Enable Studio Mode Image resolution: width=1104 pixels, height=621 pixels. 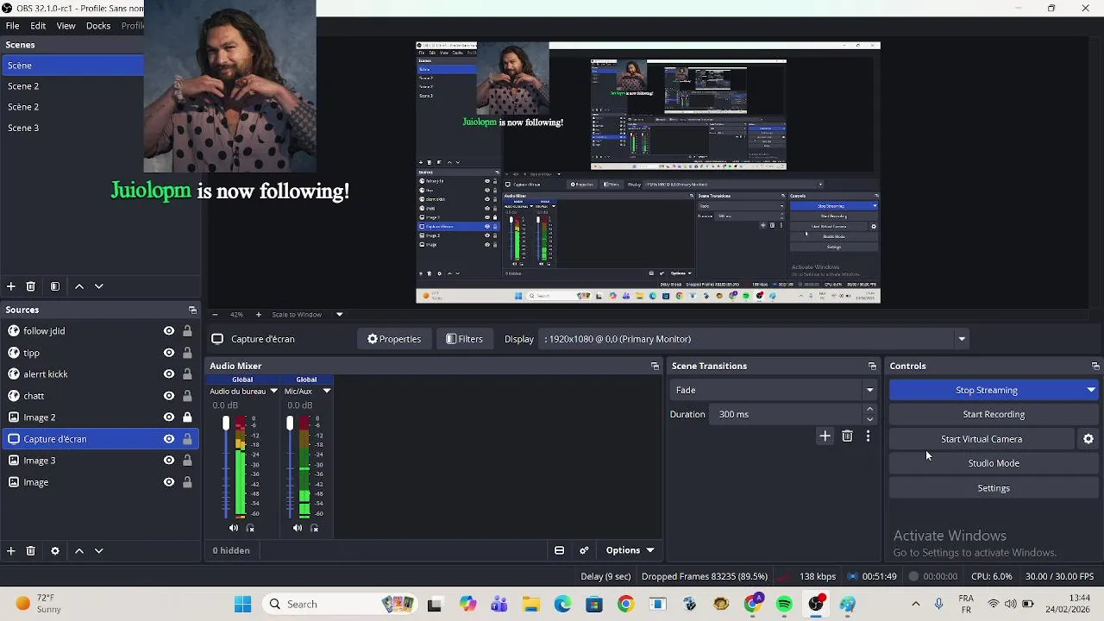point(994,463)
